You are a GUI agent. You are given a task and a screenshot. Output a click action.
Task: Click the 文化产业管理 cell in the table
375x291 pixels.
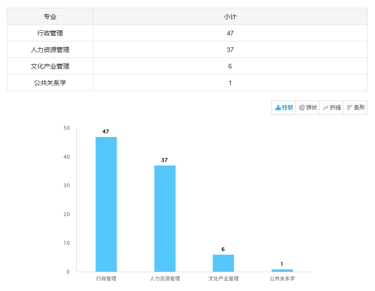click(50, 66)
